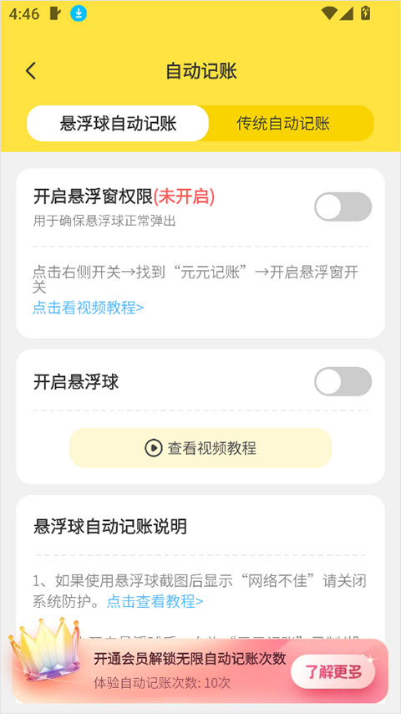
Task: Tap the battery icon in status bar
Action: click(x=365, y=13)
